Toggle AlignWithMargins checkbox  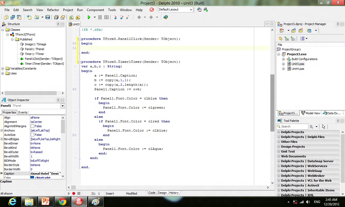tap(32, 126)
